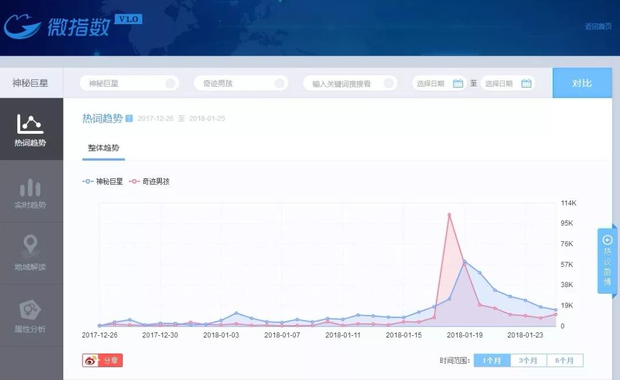Screen dimensions: 620x380
Task: Select the 3个月 time range
Action: [x=528, y=360]
